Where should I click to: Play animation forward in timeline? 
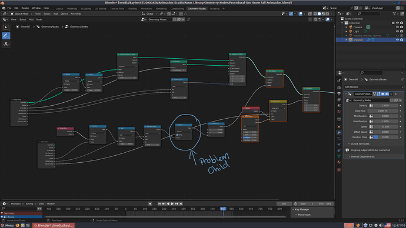point(172,204)
